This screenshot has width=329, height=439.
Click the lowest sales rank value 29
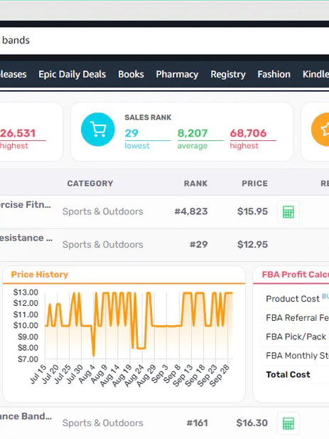click(x=131, y=133)
